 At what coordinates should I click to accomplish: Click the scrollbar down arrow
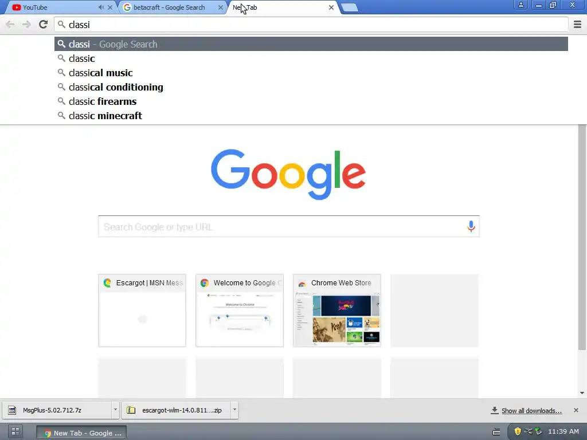tap(582, 393)
